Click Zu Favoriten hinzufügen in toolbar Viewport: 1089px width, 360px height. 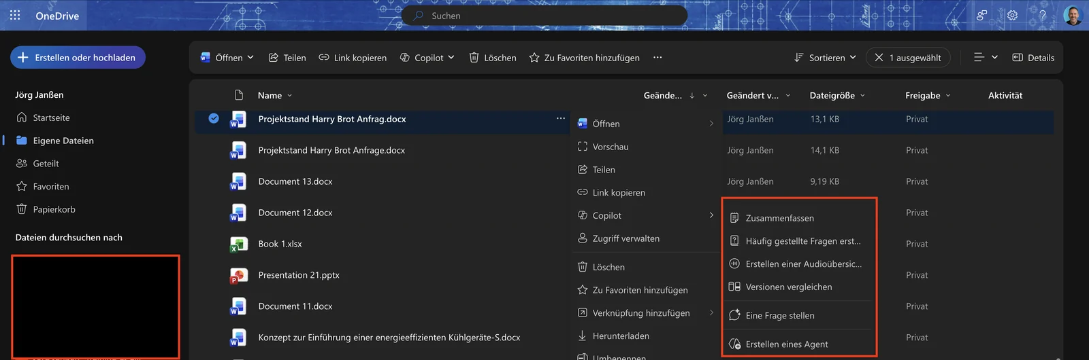(585, 58)
